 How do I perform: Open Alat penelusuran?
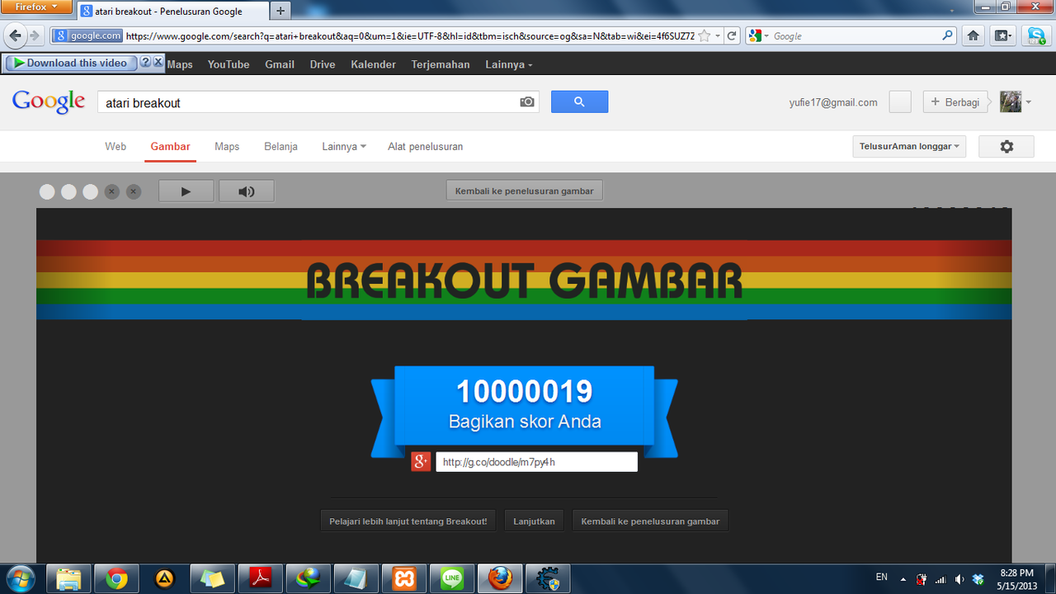pyautogui.click(x=425, y=146)
